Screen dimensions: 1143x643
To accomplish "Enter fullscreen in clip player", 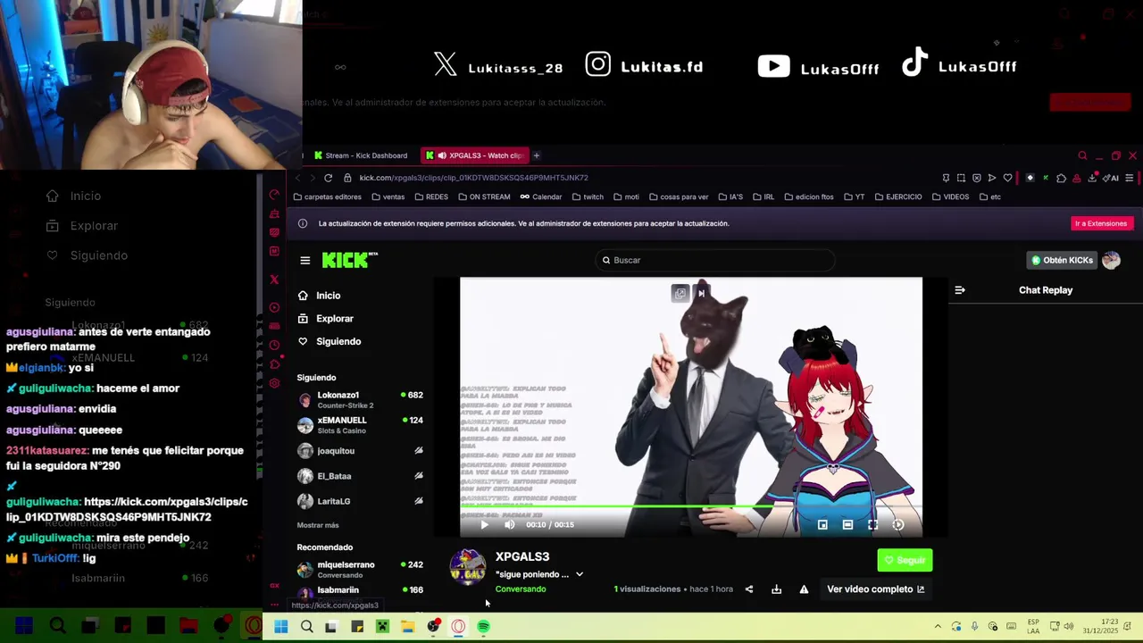I will pos(872,524).
